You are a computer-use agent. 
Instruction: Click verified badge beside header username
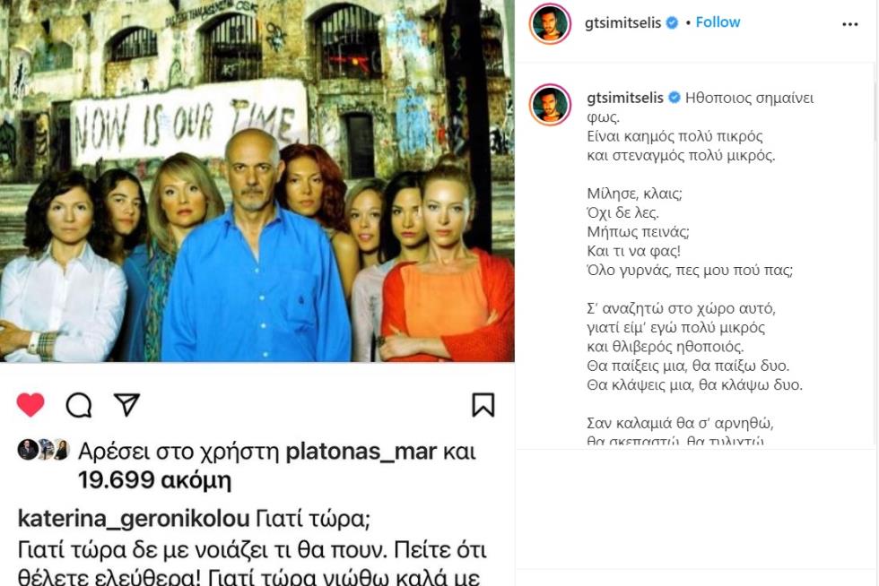click(672, 23)
